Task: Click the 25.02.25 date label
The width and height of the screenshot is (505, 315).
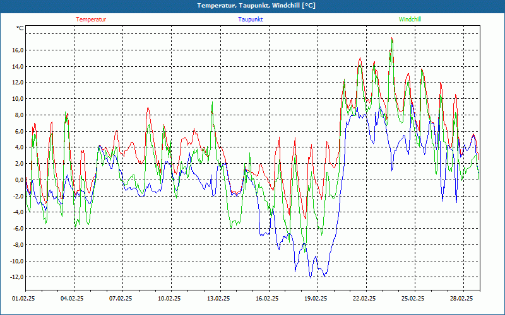Action: (413, 299)
